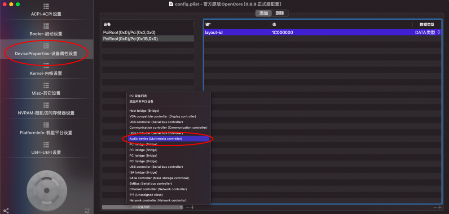The image size is (449, 214).
Task: Open the Booter-启动设置 section
Action: (46, 30)
